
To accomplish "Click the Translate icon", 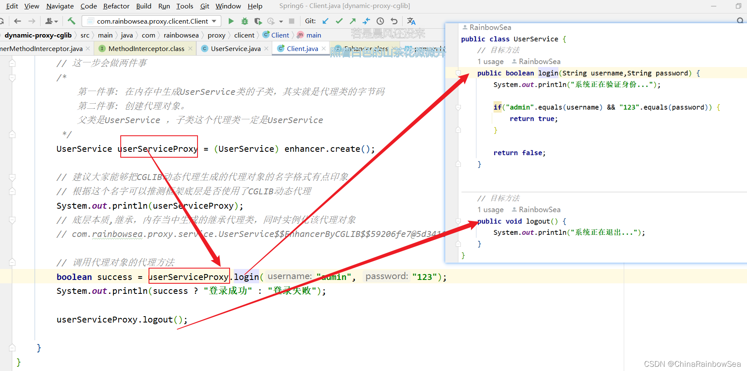I will pyautogui.click(x=411, y=21).
